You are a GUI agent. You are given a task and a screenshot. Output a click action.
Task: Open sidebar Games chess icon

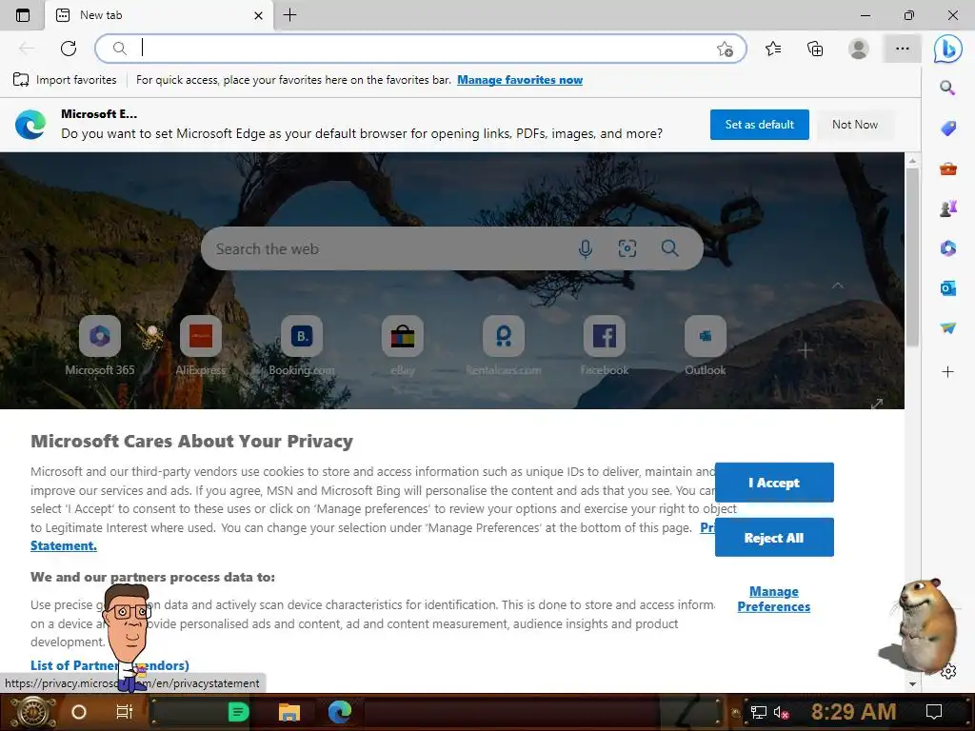[947, 208]
